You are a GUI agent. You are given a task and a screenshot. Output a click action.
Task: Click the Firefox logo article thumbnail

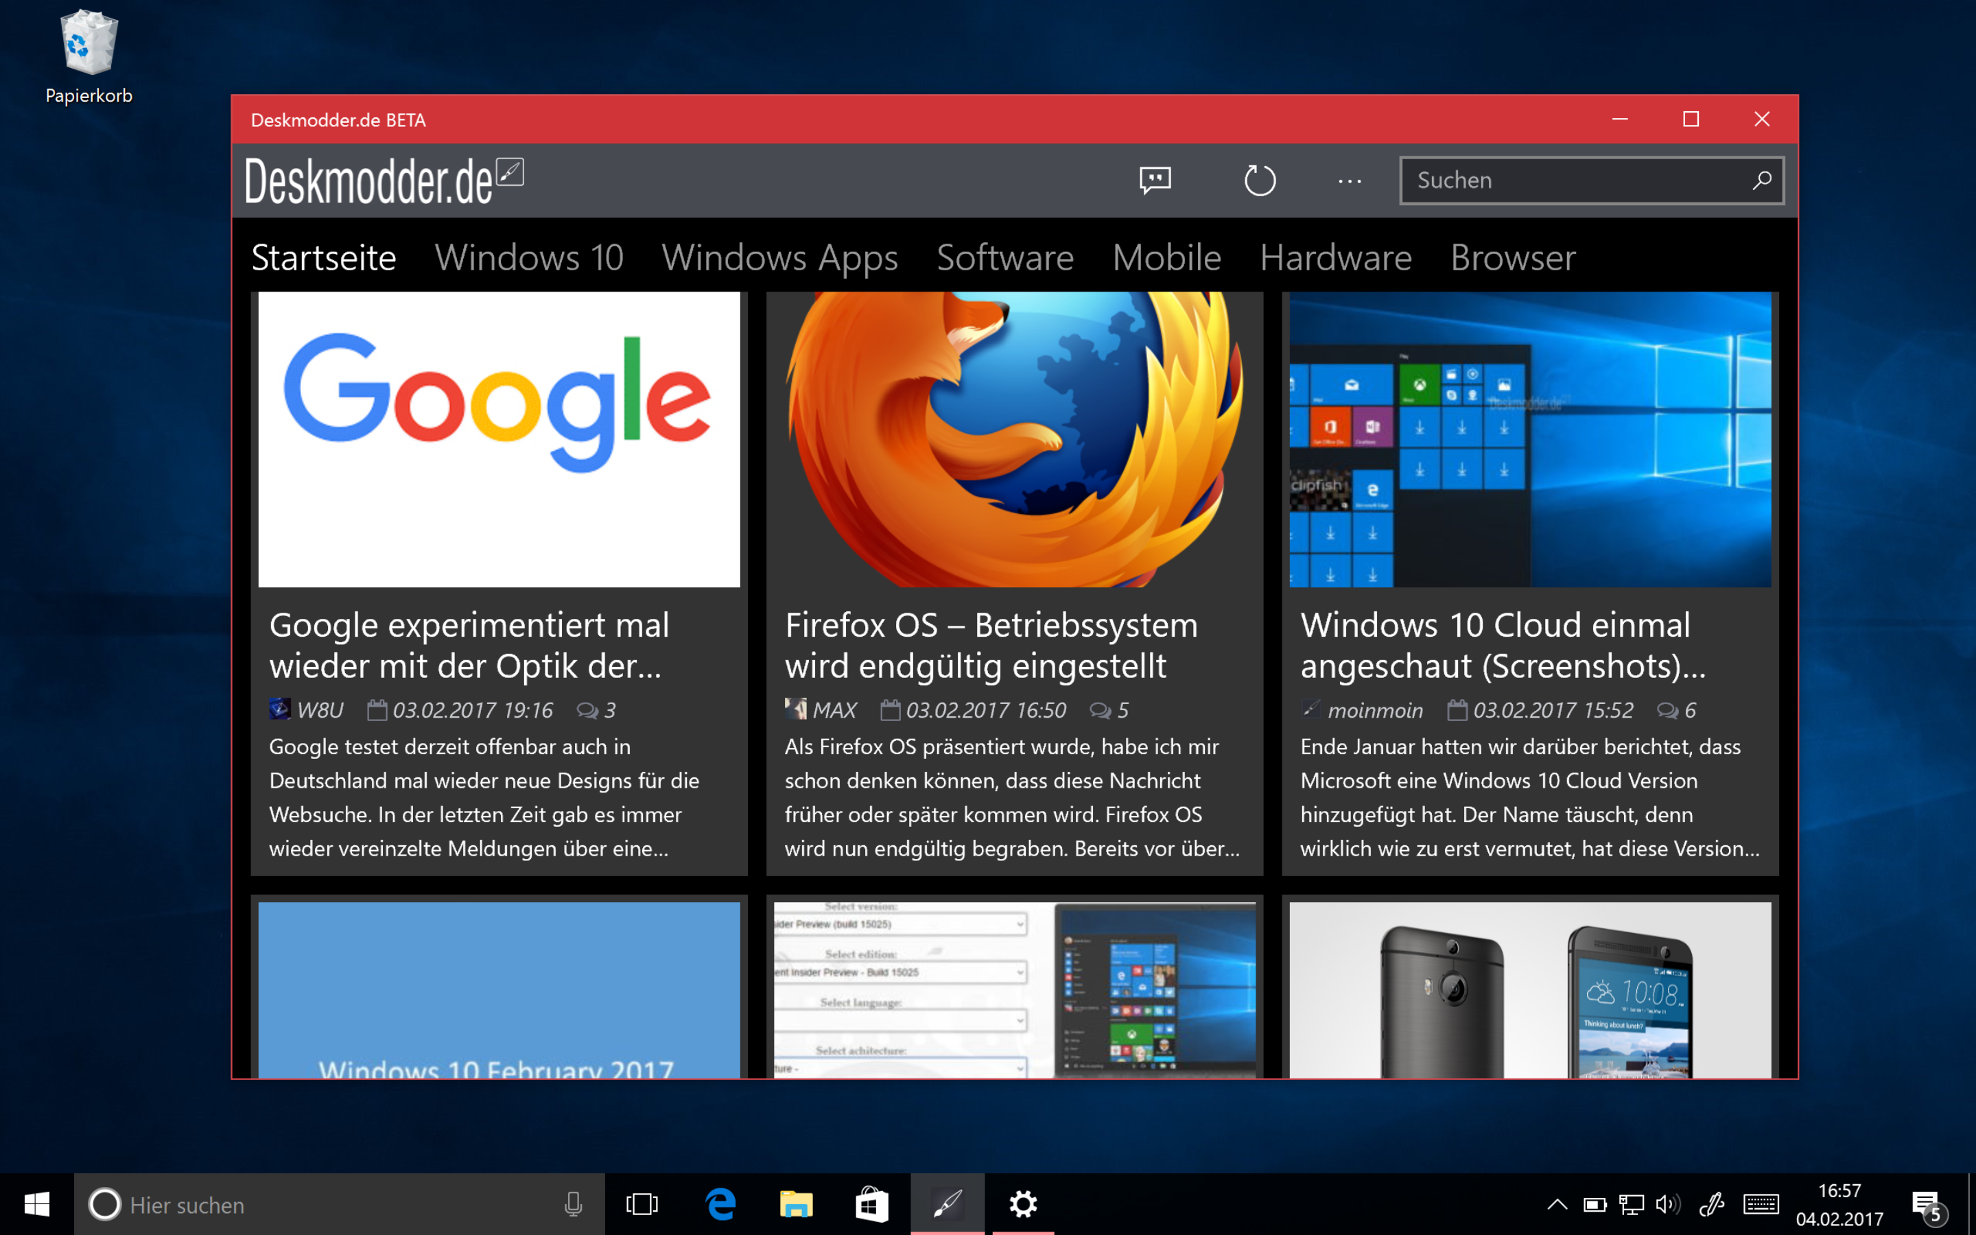point(1014,439)
